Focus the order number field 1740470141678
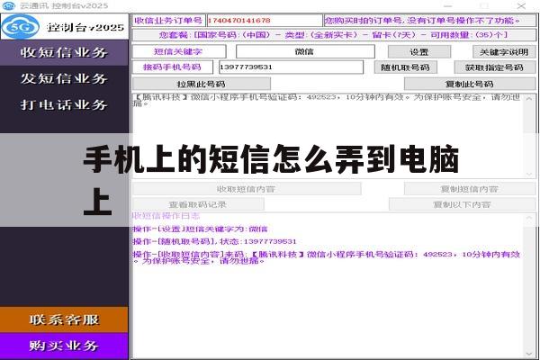The height and width of the screenshot is (360, 540). (264, 21)
